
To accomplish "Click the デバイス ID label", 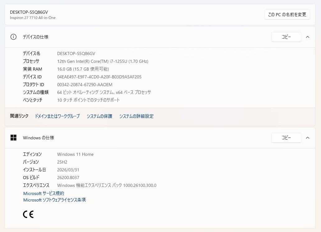I will (32, 77).
